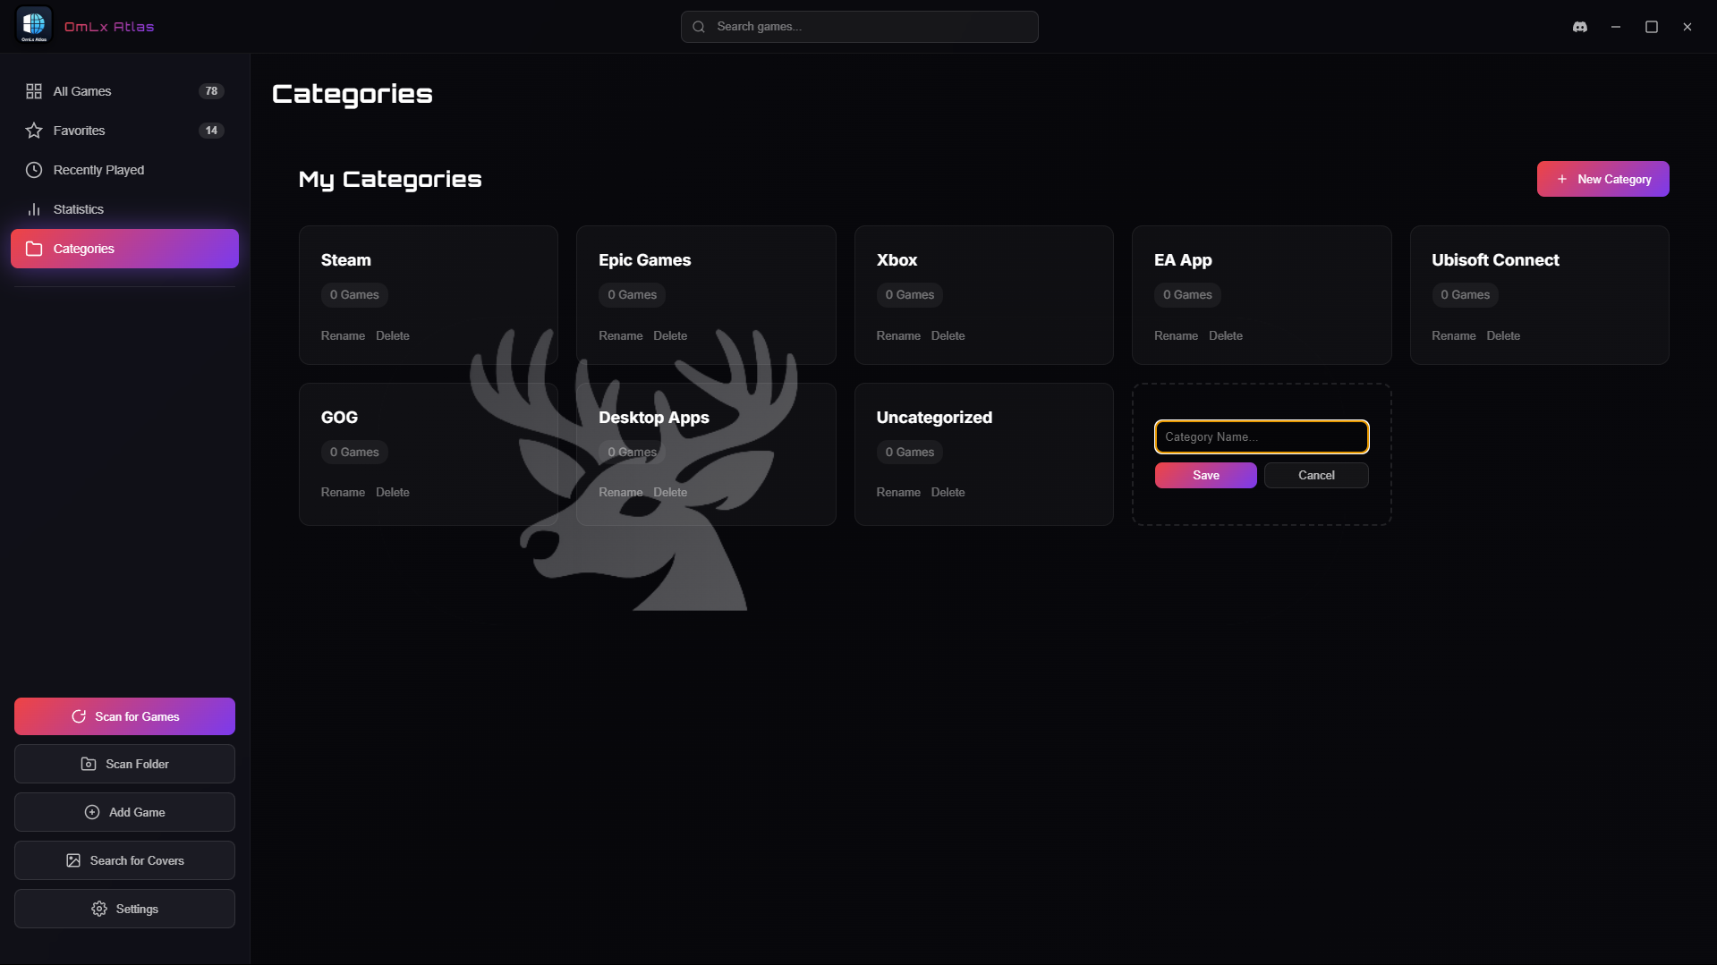Delete the Xbox category
1717x965 pixels.
click(948, 335)
